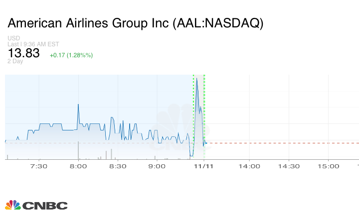Click the Last 9:36 AM EST timestamp
This screenshot has height=224, width=359.
click(x=33, y=44)
